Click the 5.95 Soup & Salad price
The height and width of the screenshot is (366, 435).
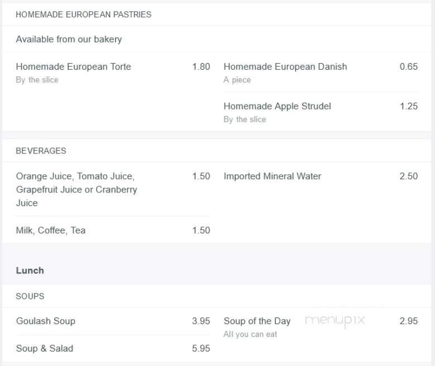[201, 349]
